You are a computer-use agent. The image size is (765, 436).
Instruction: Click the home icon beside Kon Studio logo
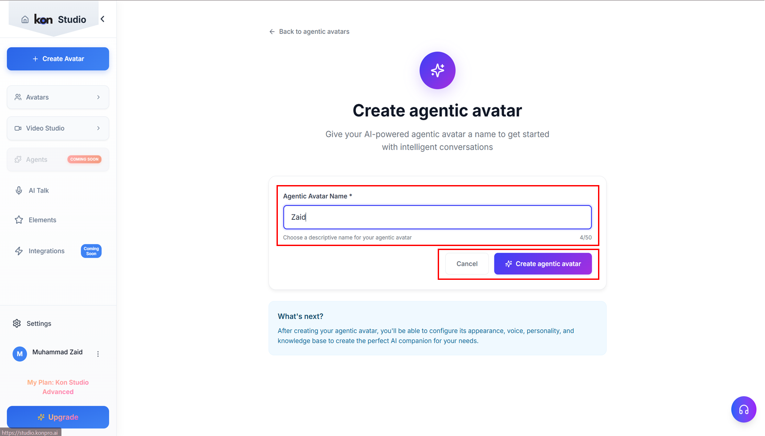(25, 20)
